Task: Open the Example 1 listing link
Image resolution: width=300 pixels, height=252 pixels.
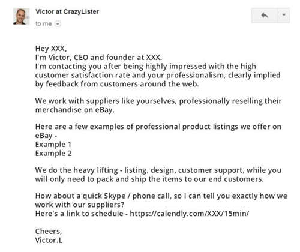Action: (x=53, y=145)
